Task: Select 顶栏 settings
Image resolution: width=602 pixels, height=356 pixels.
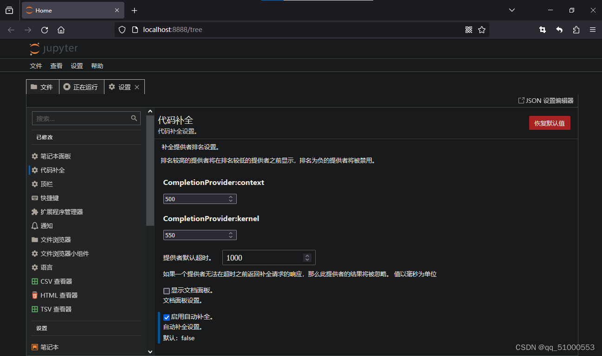Action: pyautogui.click(x=86, y=184)
